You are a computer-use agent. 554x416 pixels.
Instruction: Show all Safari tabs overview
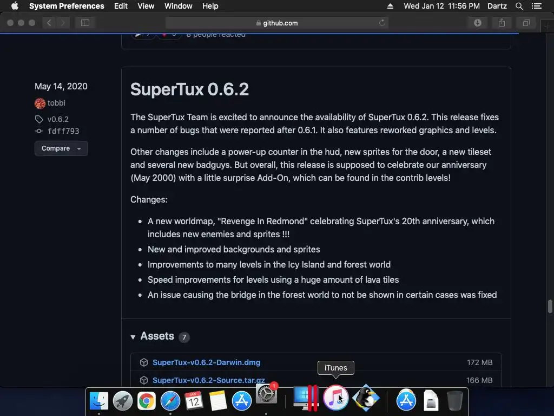pos(526,23)
